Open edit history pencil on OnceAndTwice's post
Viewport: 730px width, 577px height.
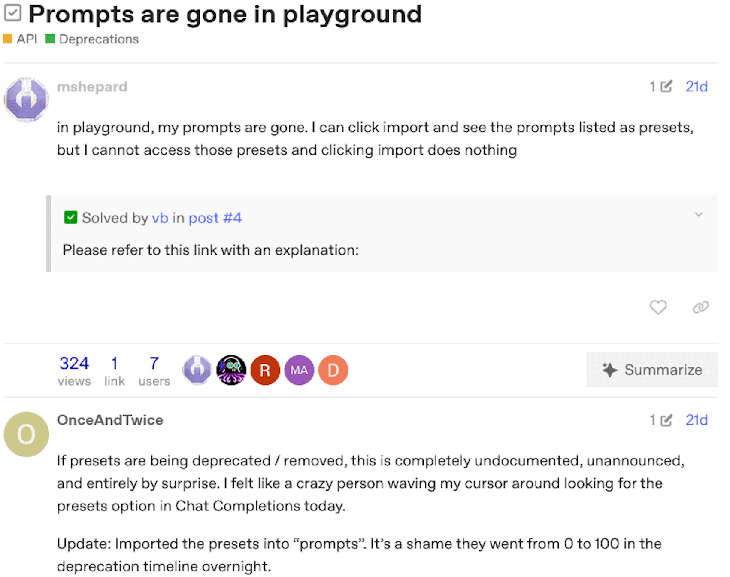(x=666, y=420)
